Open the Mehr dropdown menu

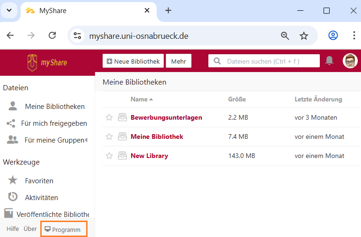pyautogui.click(x=178, y=61)
